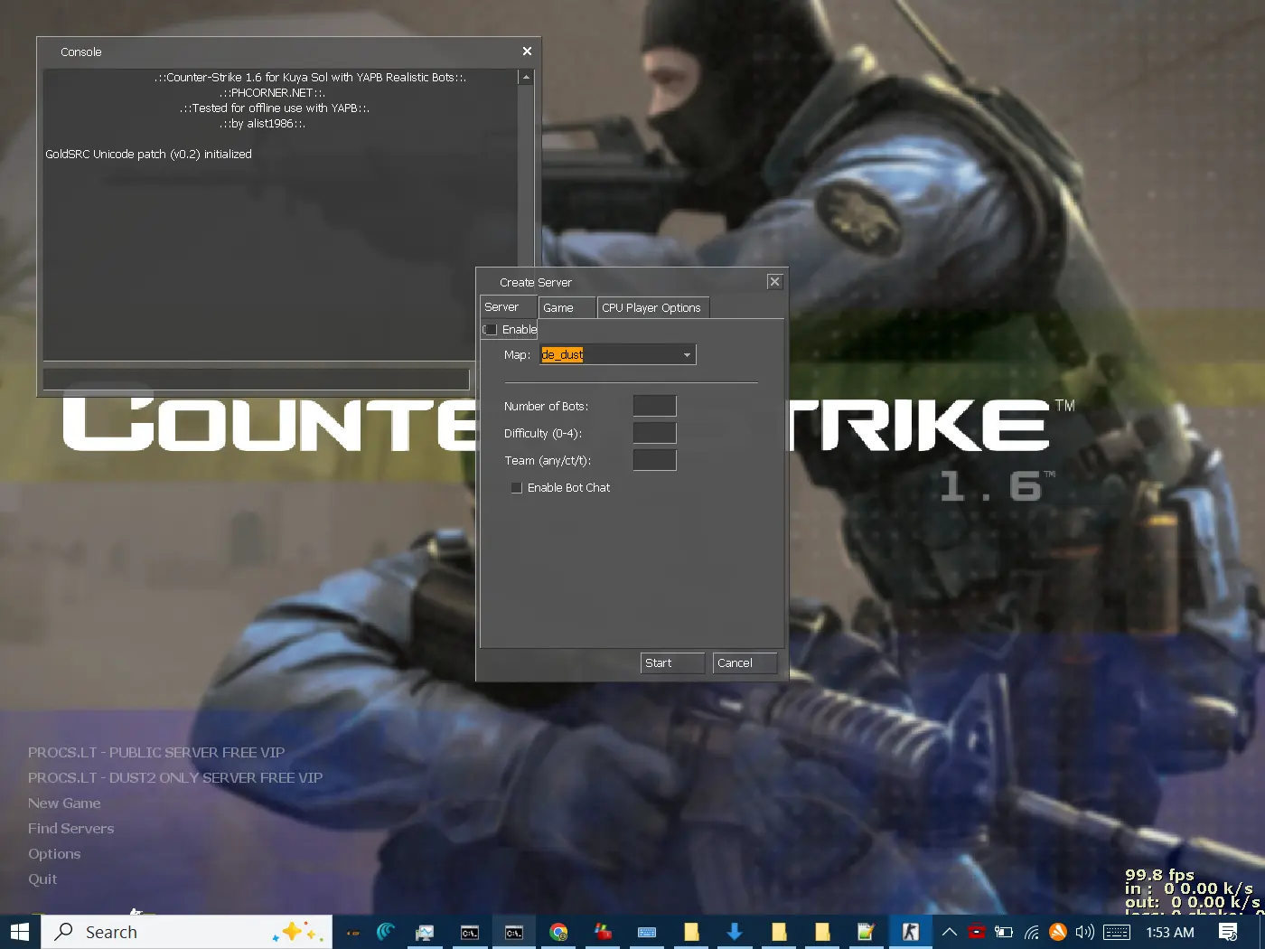Cancel the Create Server dialog
This screenshot has width=1265, height=949.
(745, 663)
